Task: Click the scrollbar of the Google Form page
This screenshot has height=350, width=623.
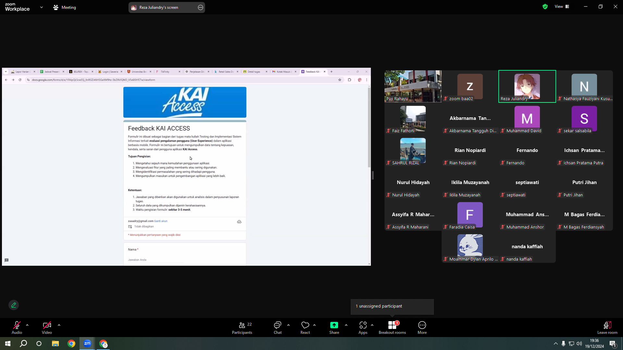Action: click(x=369, y=127)
